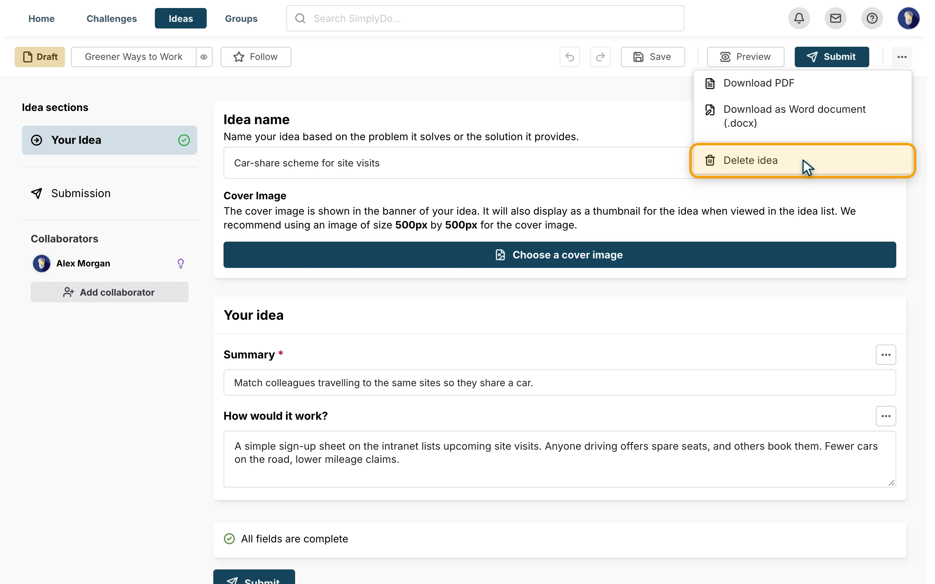This screenshot has height=584, width=935.
Task: Select Your Idea section in sidebar
Action: pos(109,140)
